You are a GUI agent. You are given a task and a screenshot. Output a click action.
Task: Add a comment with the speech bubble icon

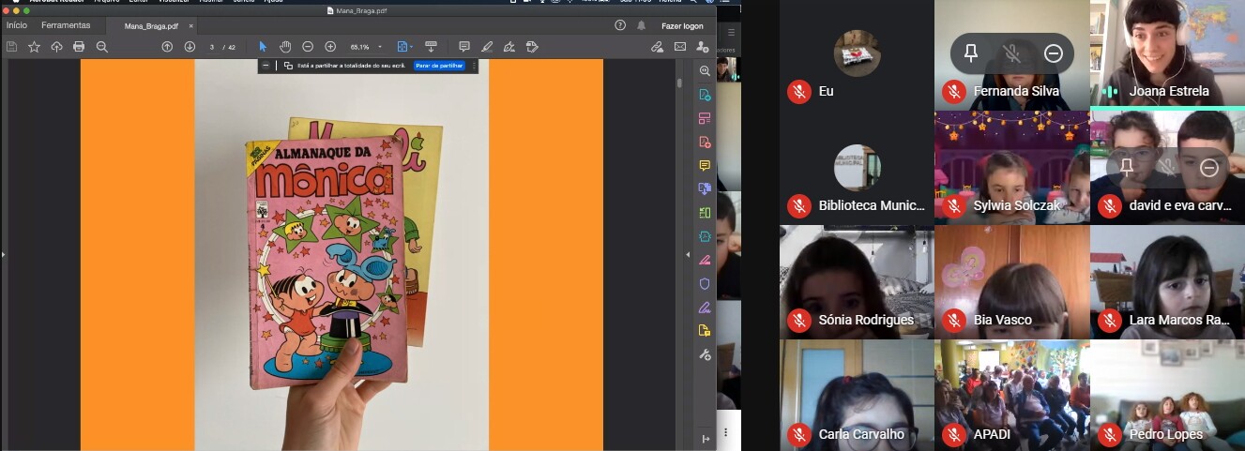(464, 46)
